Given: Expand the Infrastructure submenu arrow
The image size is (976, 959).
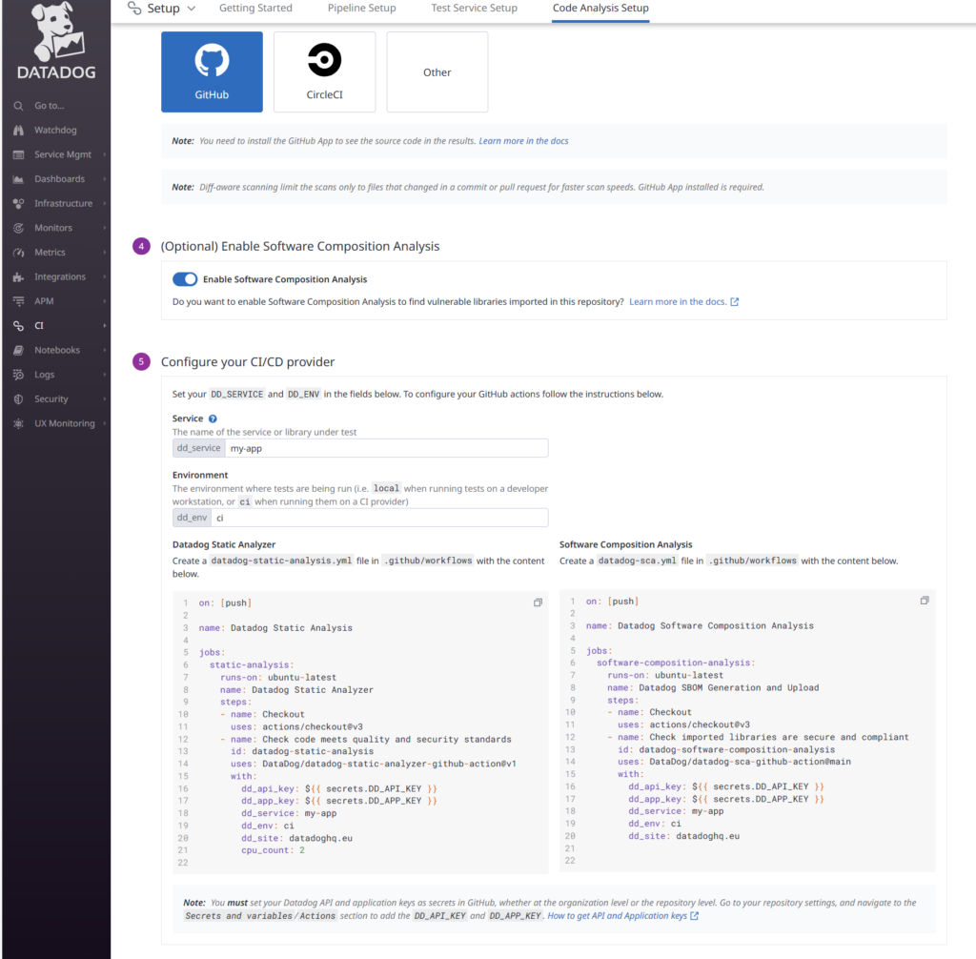Looking at the screenshot, I should [x=105, y=204].
